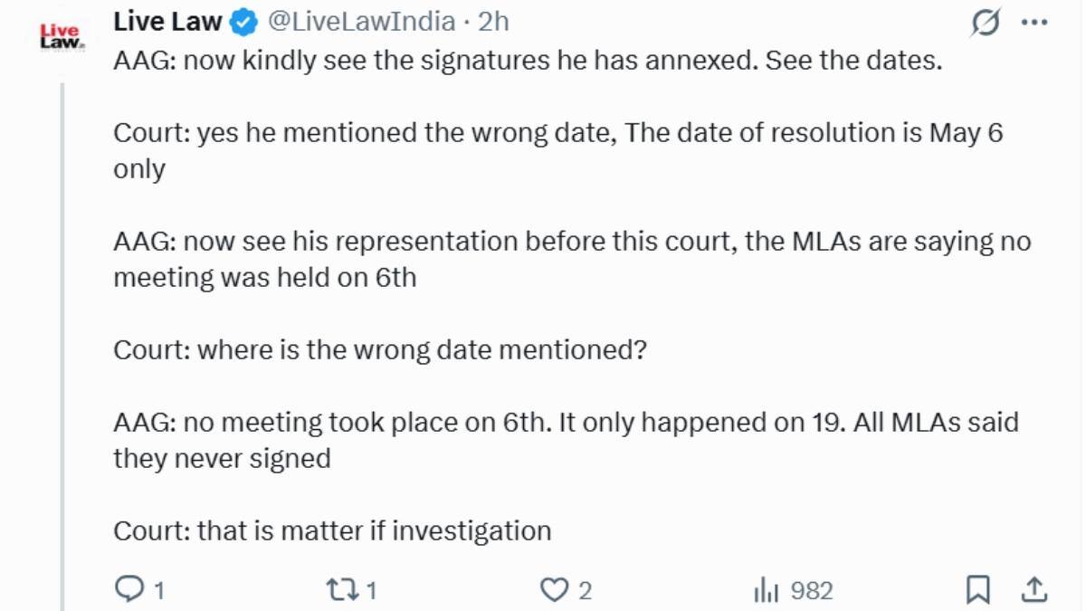Share the post via upload arrow icon
This screenshot has height=611, width=1086.
[x=1034, y=589]
